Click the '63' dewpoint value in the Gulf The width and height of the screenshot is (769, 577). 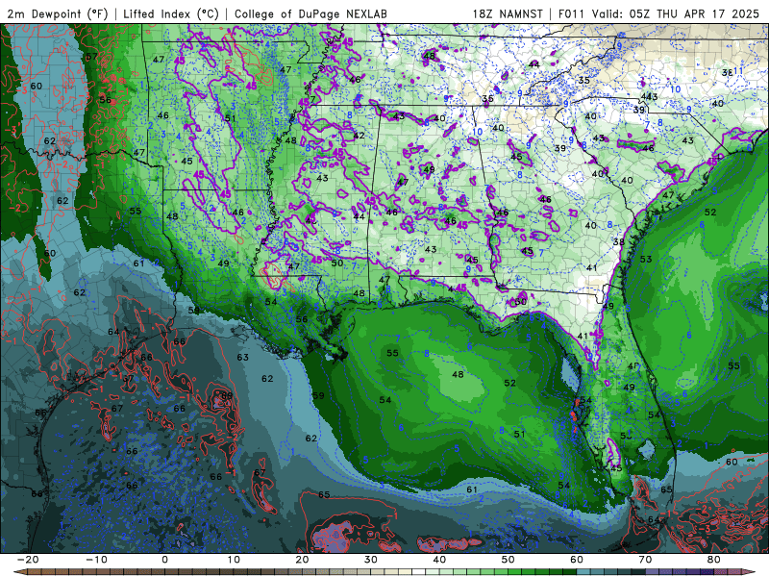click(x=243, y=357)
